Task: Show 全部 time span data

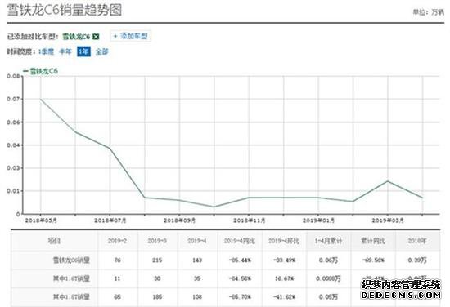Action: (x=102, y=51)
